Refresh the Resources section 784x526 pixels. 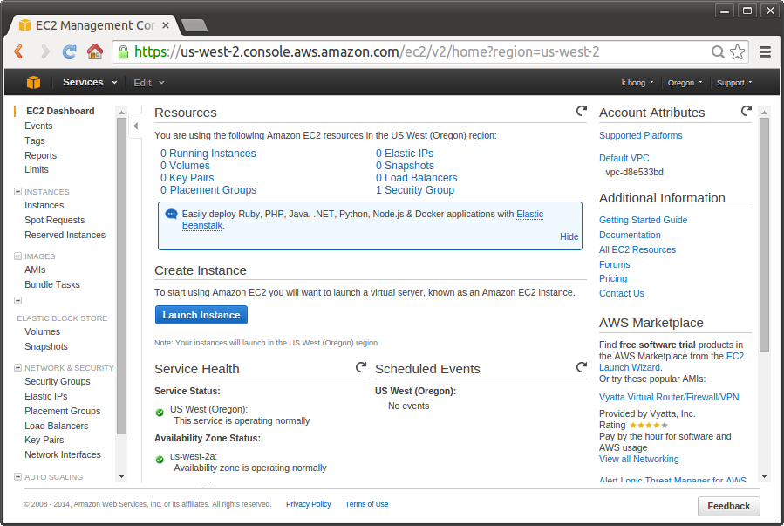point(581,111)
